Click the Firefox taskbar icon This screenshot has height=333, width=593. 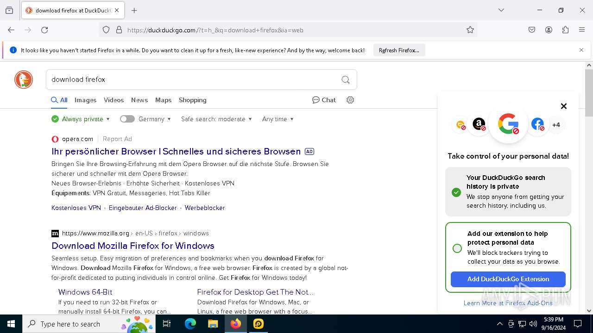[236, 324]
